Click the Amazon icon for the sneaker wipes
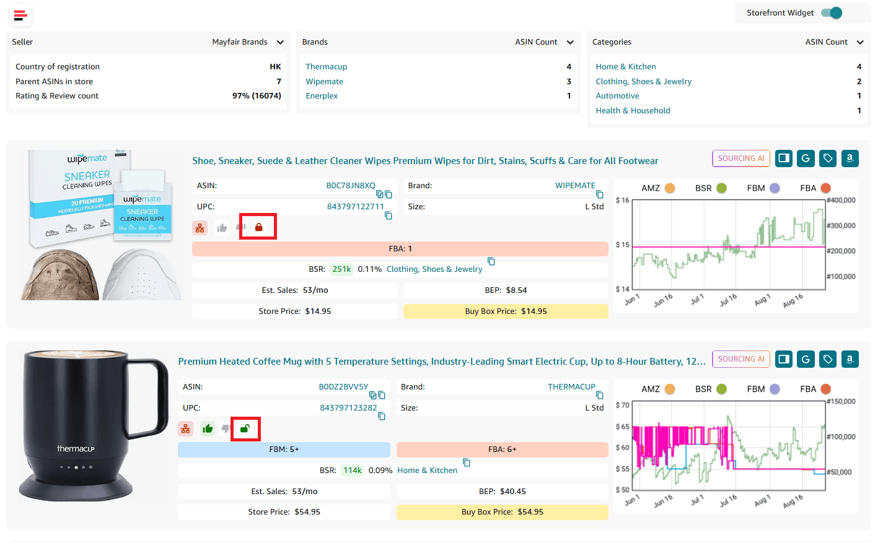Screen dimensions: 883x543 pyautogui.click(x=850, y=159)
